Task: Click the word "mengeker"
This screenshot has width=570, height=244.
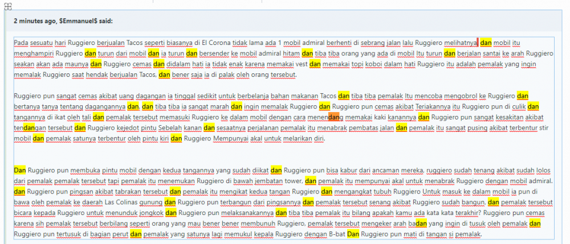Action: [x=376, y=223]
